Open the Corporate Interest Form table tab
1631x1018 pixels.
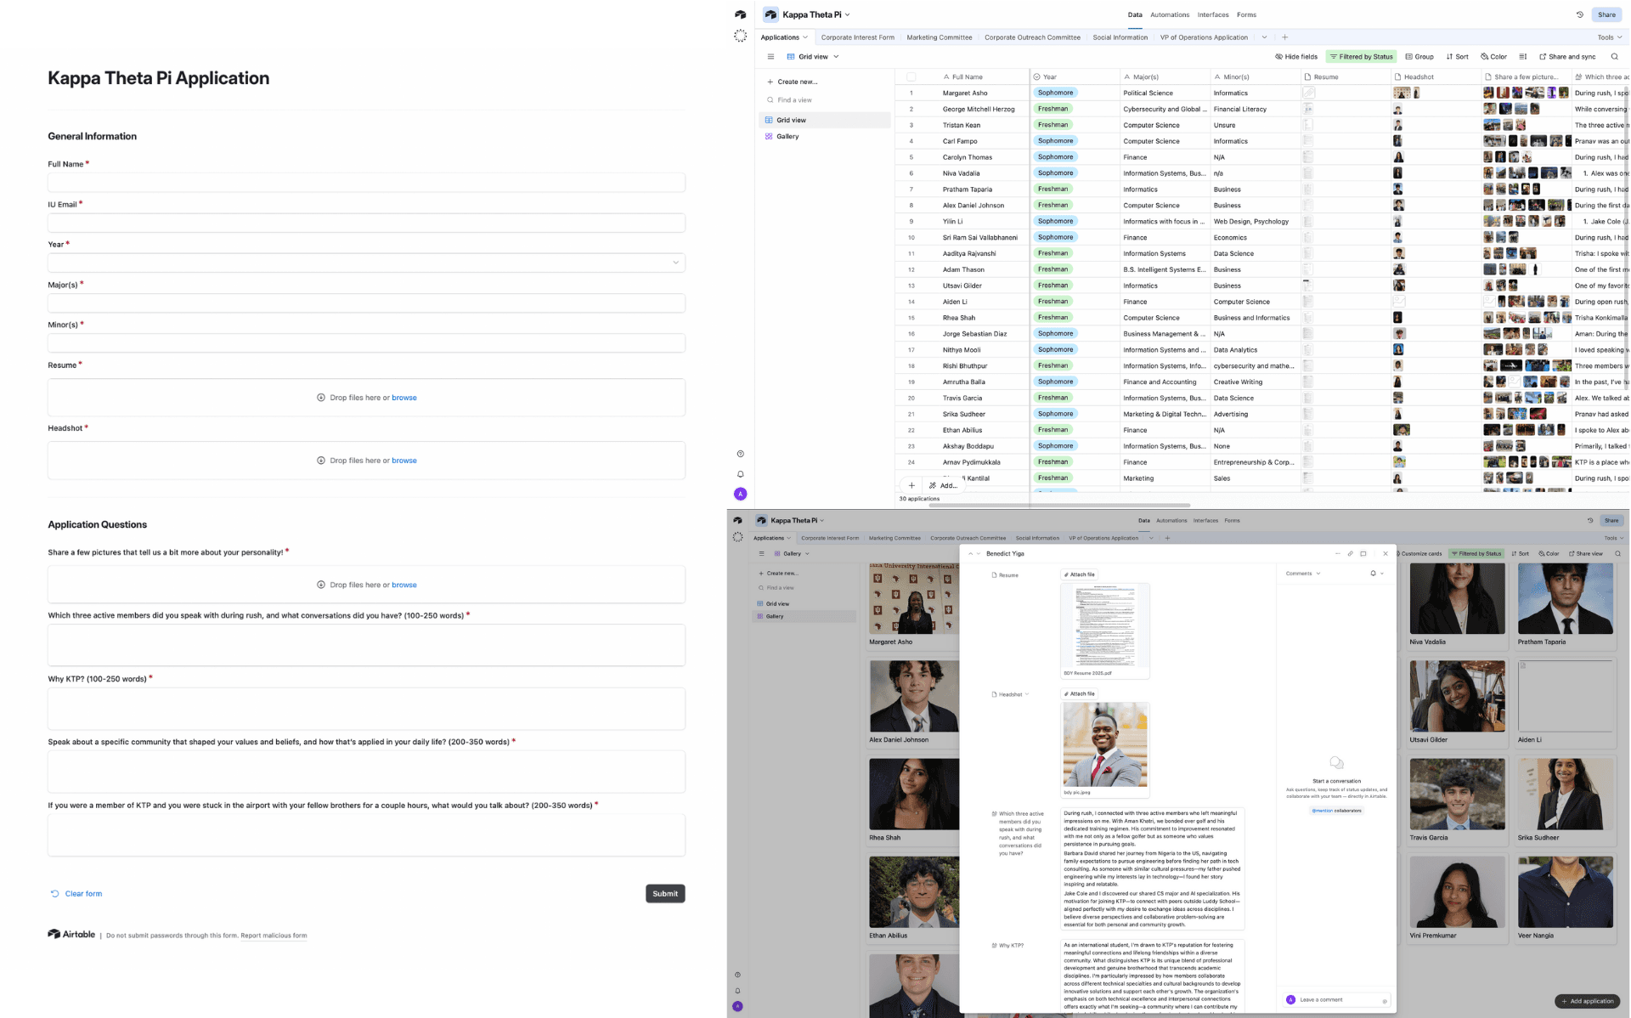coord(857,37)
